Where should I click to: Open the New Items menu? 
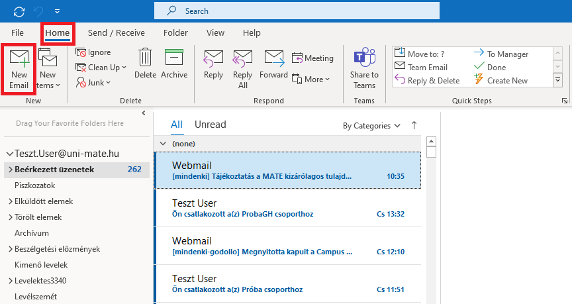tap(48, 70)
